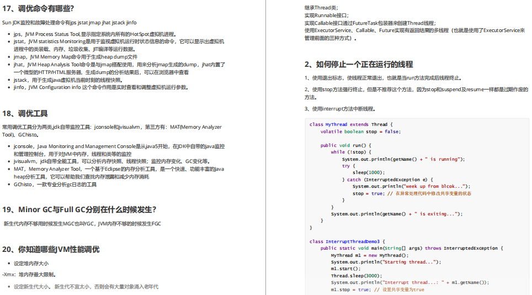Click code line printing 'week up from blcok...'

coord(412,186)
